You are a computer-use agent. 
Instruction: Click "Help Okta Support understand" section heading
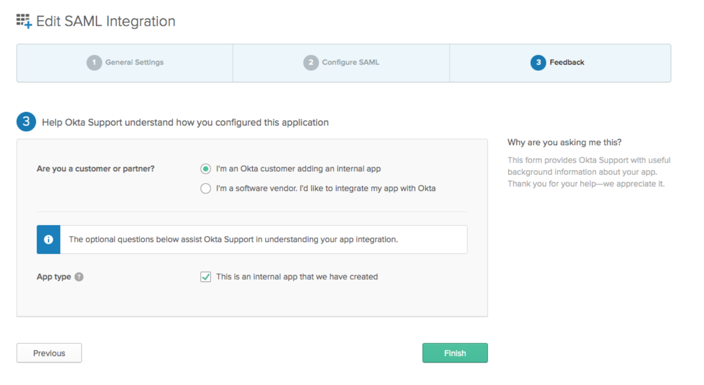(185, 122)
